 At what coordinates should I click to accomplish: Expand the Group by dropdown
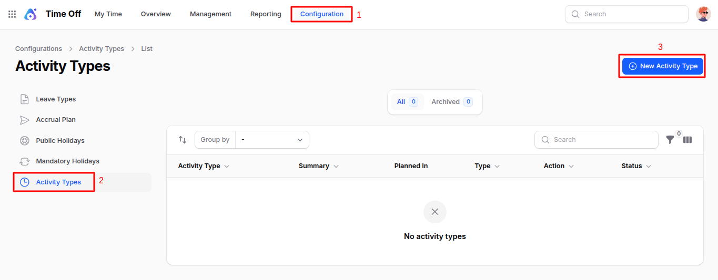271,140
